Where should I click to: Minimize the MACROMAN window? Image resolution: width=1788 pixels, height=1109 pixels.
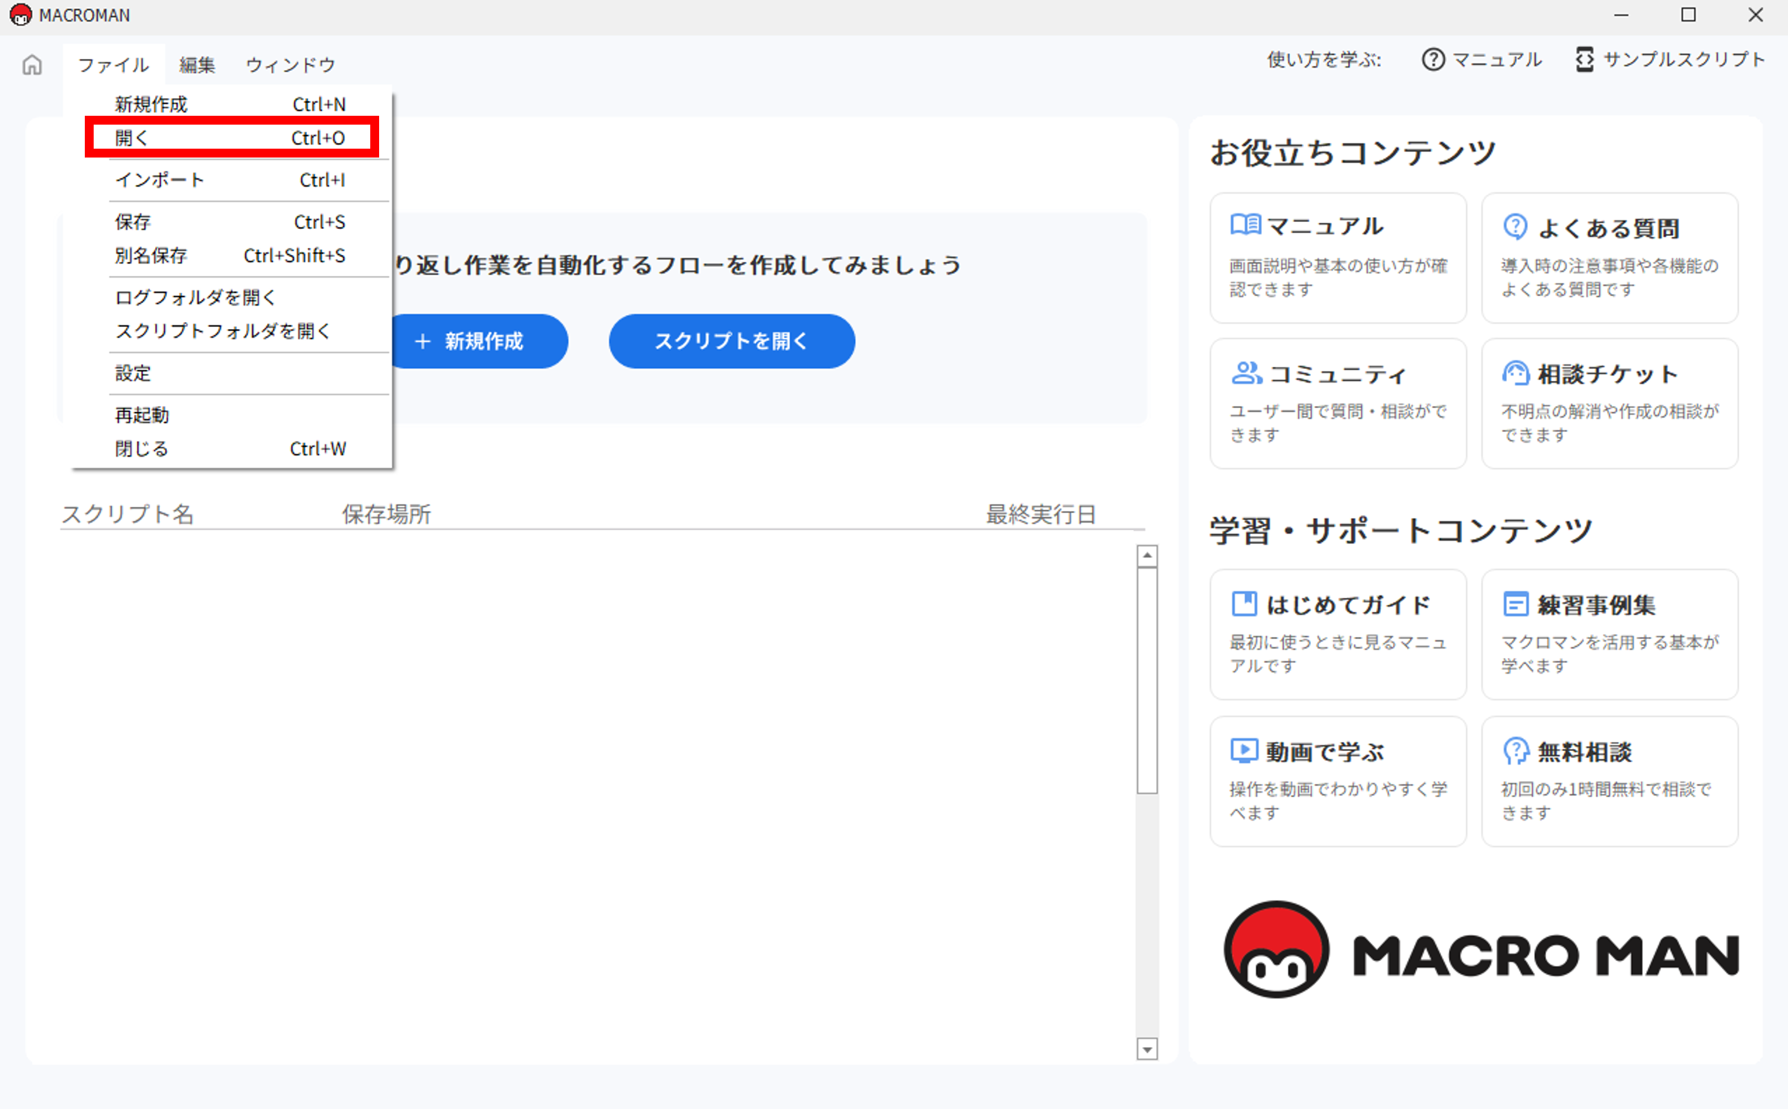tap(1622, 15)
